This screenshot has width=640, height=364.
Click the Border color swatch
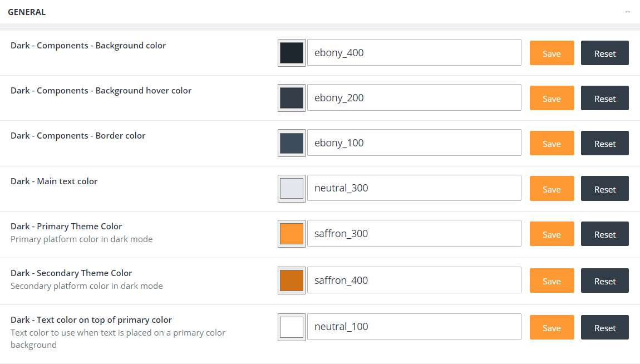[x=292, y=143]
